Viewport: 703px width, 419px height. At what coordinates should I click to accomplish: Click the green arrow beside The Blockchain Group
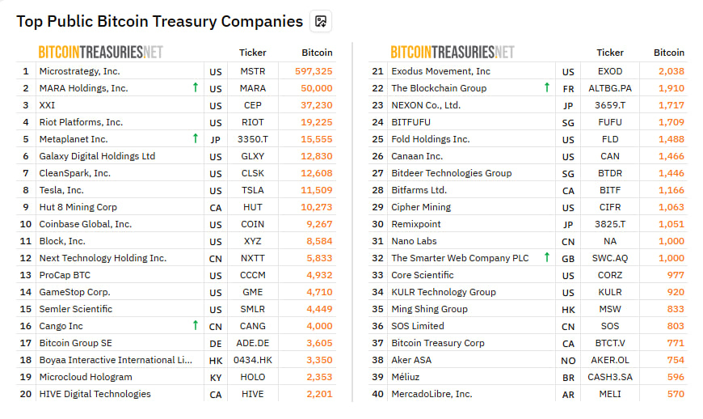[547, 87]
